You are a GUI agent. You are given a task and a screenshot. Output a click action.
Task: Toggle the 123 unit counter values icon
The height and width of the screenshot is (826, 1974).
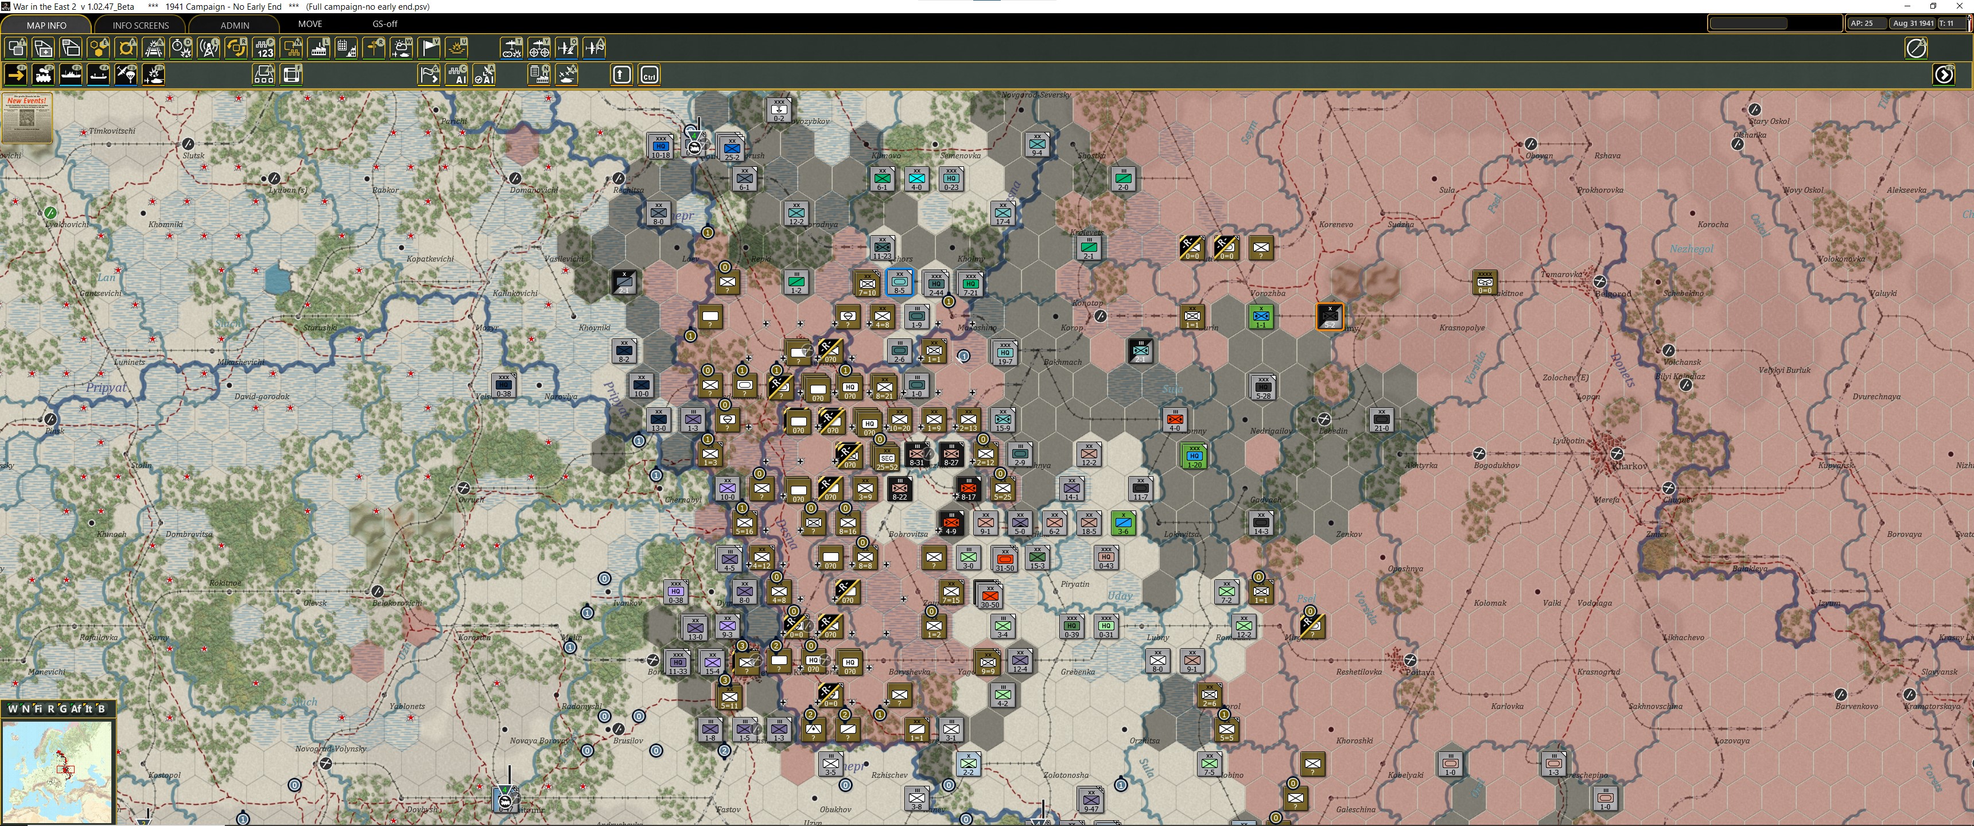click(265, 48)
